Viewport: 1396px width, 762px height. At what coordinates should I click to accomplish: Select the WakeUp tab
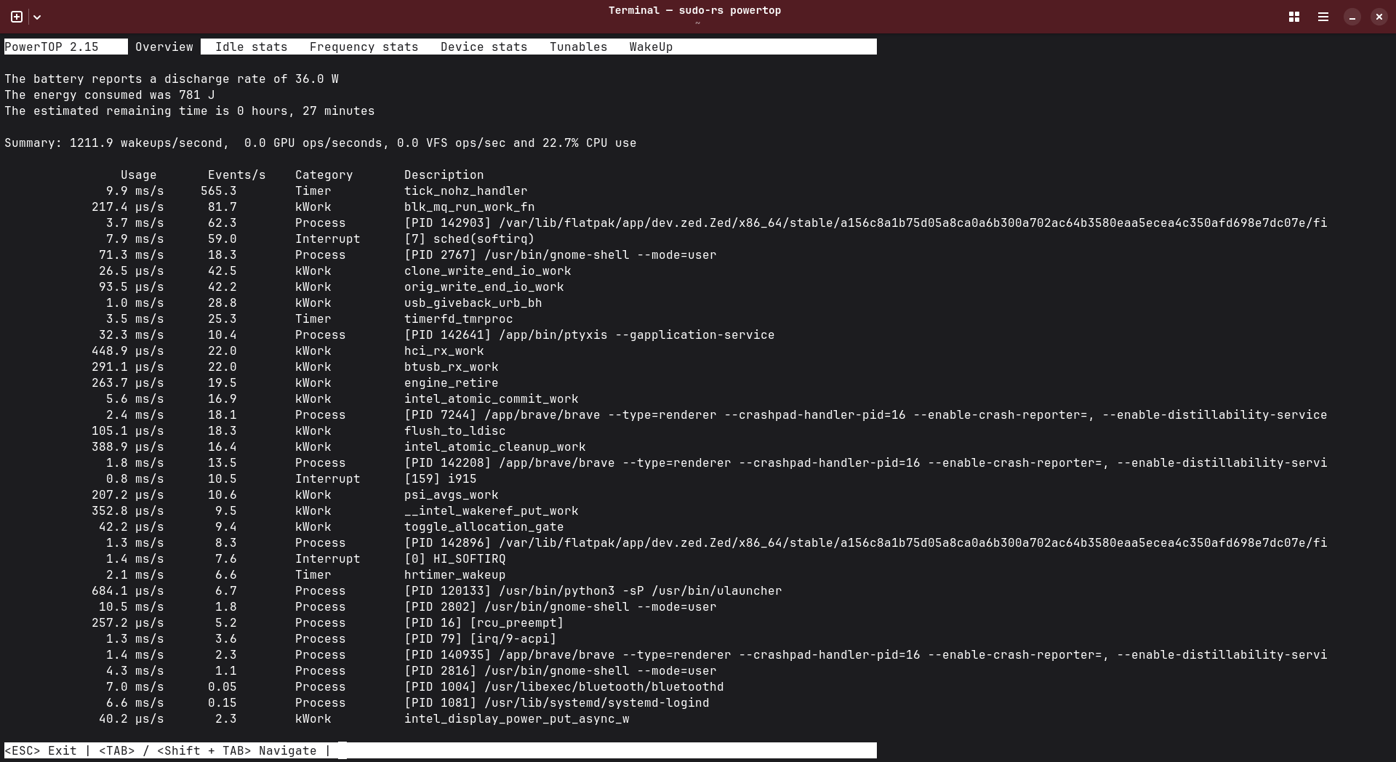coord(651,47)
